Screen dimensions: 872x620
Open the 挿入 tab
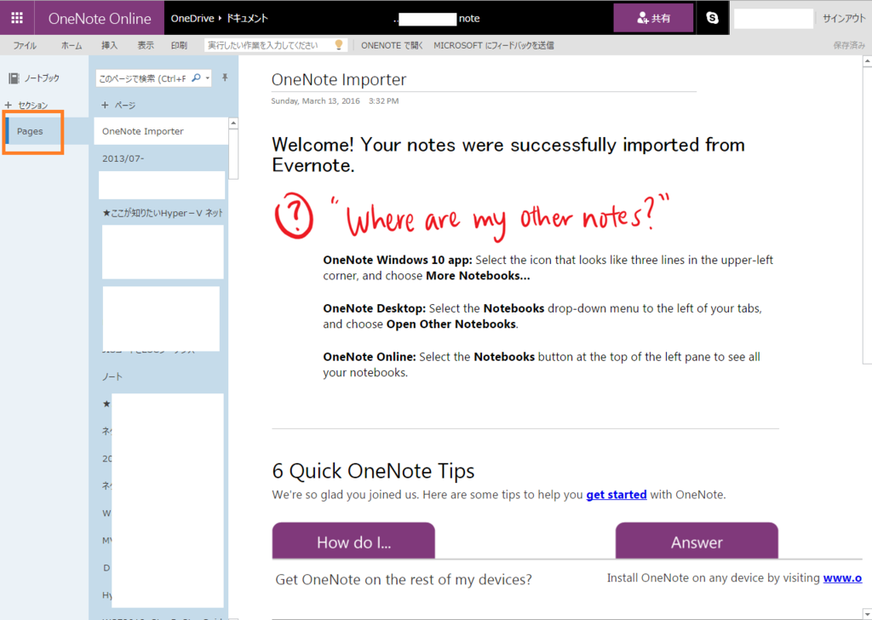click(110, 46)
